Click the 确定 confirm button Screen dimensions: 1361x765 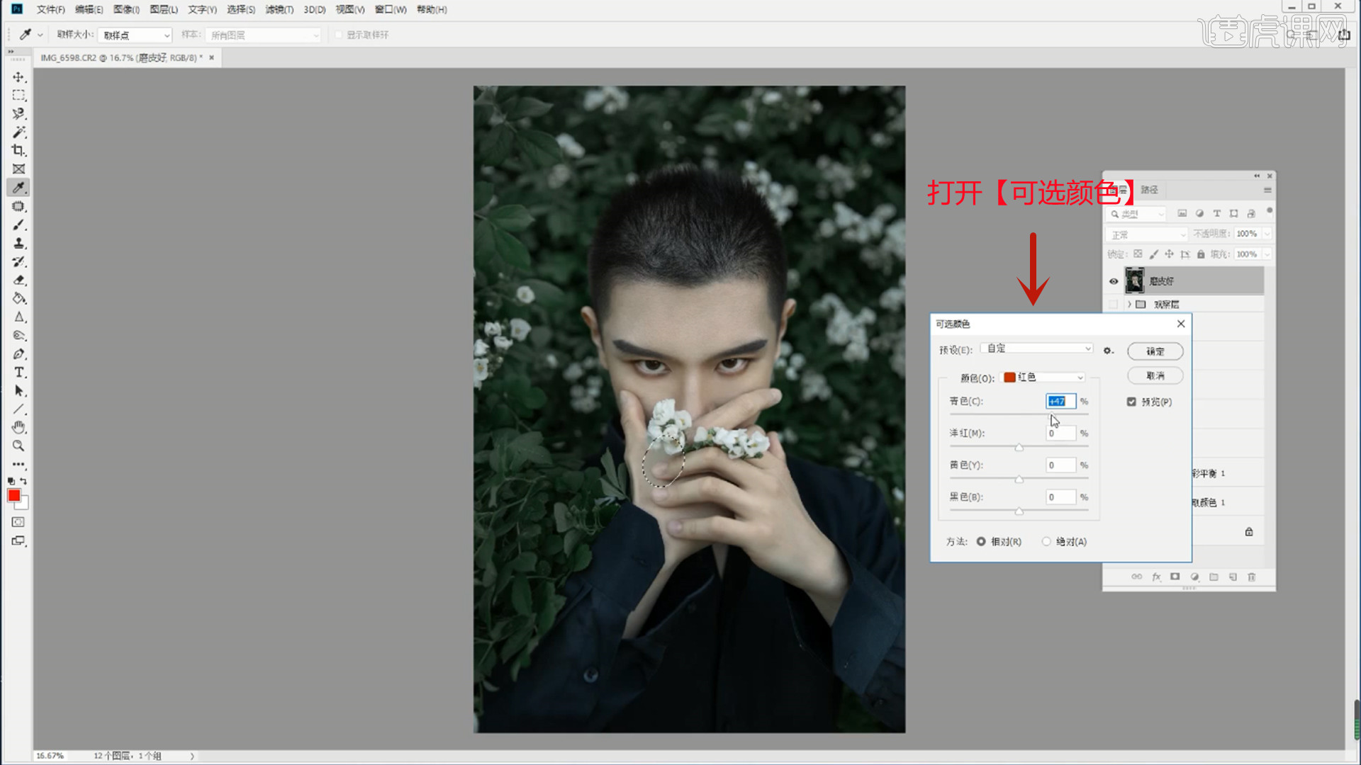(x=1155, y=351)
